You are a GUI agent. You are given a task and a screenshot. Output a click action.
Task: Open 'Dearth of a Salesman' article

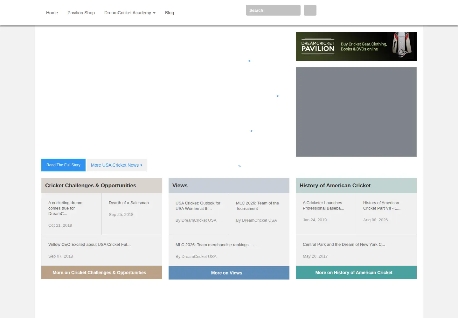(x=129, y=203)
